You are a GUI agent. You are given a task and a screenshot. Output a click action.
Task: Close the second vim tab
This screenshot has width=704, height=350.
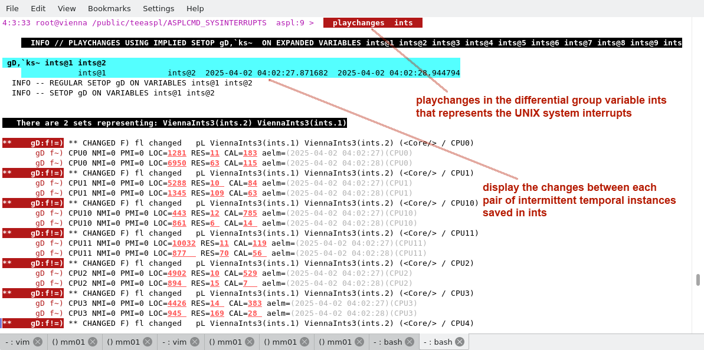pyautogui.click(x=195, y=342)
